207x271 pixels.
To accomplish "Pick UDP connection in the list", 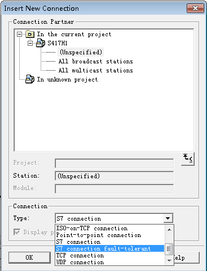I will point(80,262).
